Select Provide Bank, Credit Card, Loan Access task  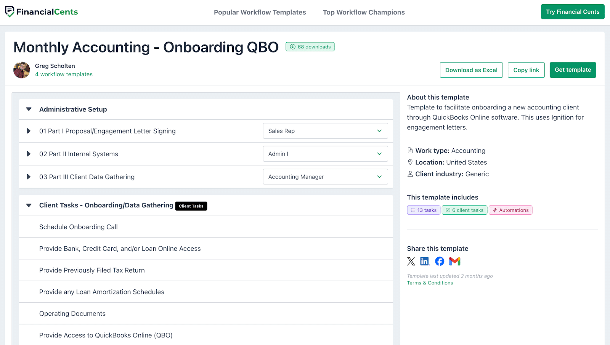[206, 249]
